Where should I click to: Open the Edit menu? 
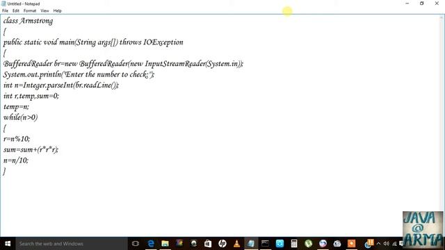click(16, 11)
